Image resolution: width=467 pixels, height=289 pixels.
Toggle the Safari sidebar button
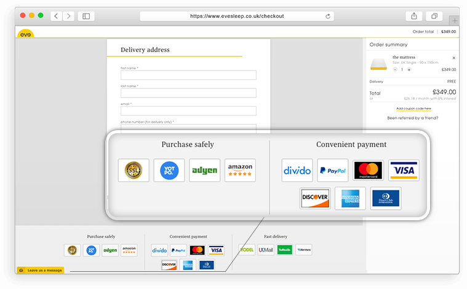click(x=86, y=16)
